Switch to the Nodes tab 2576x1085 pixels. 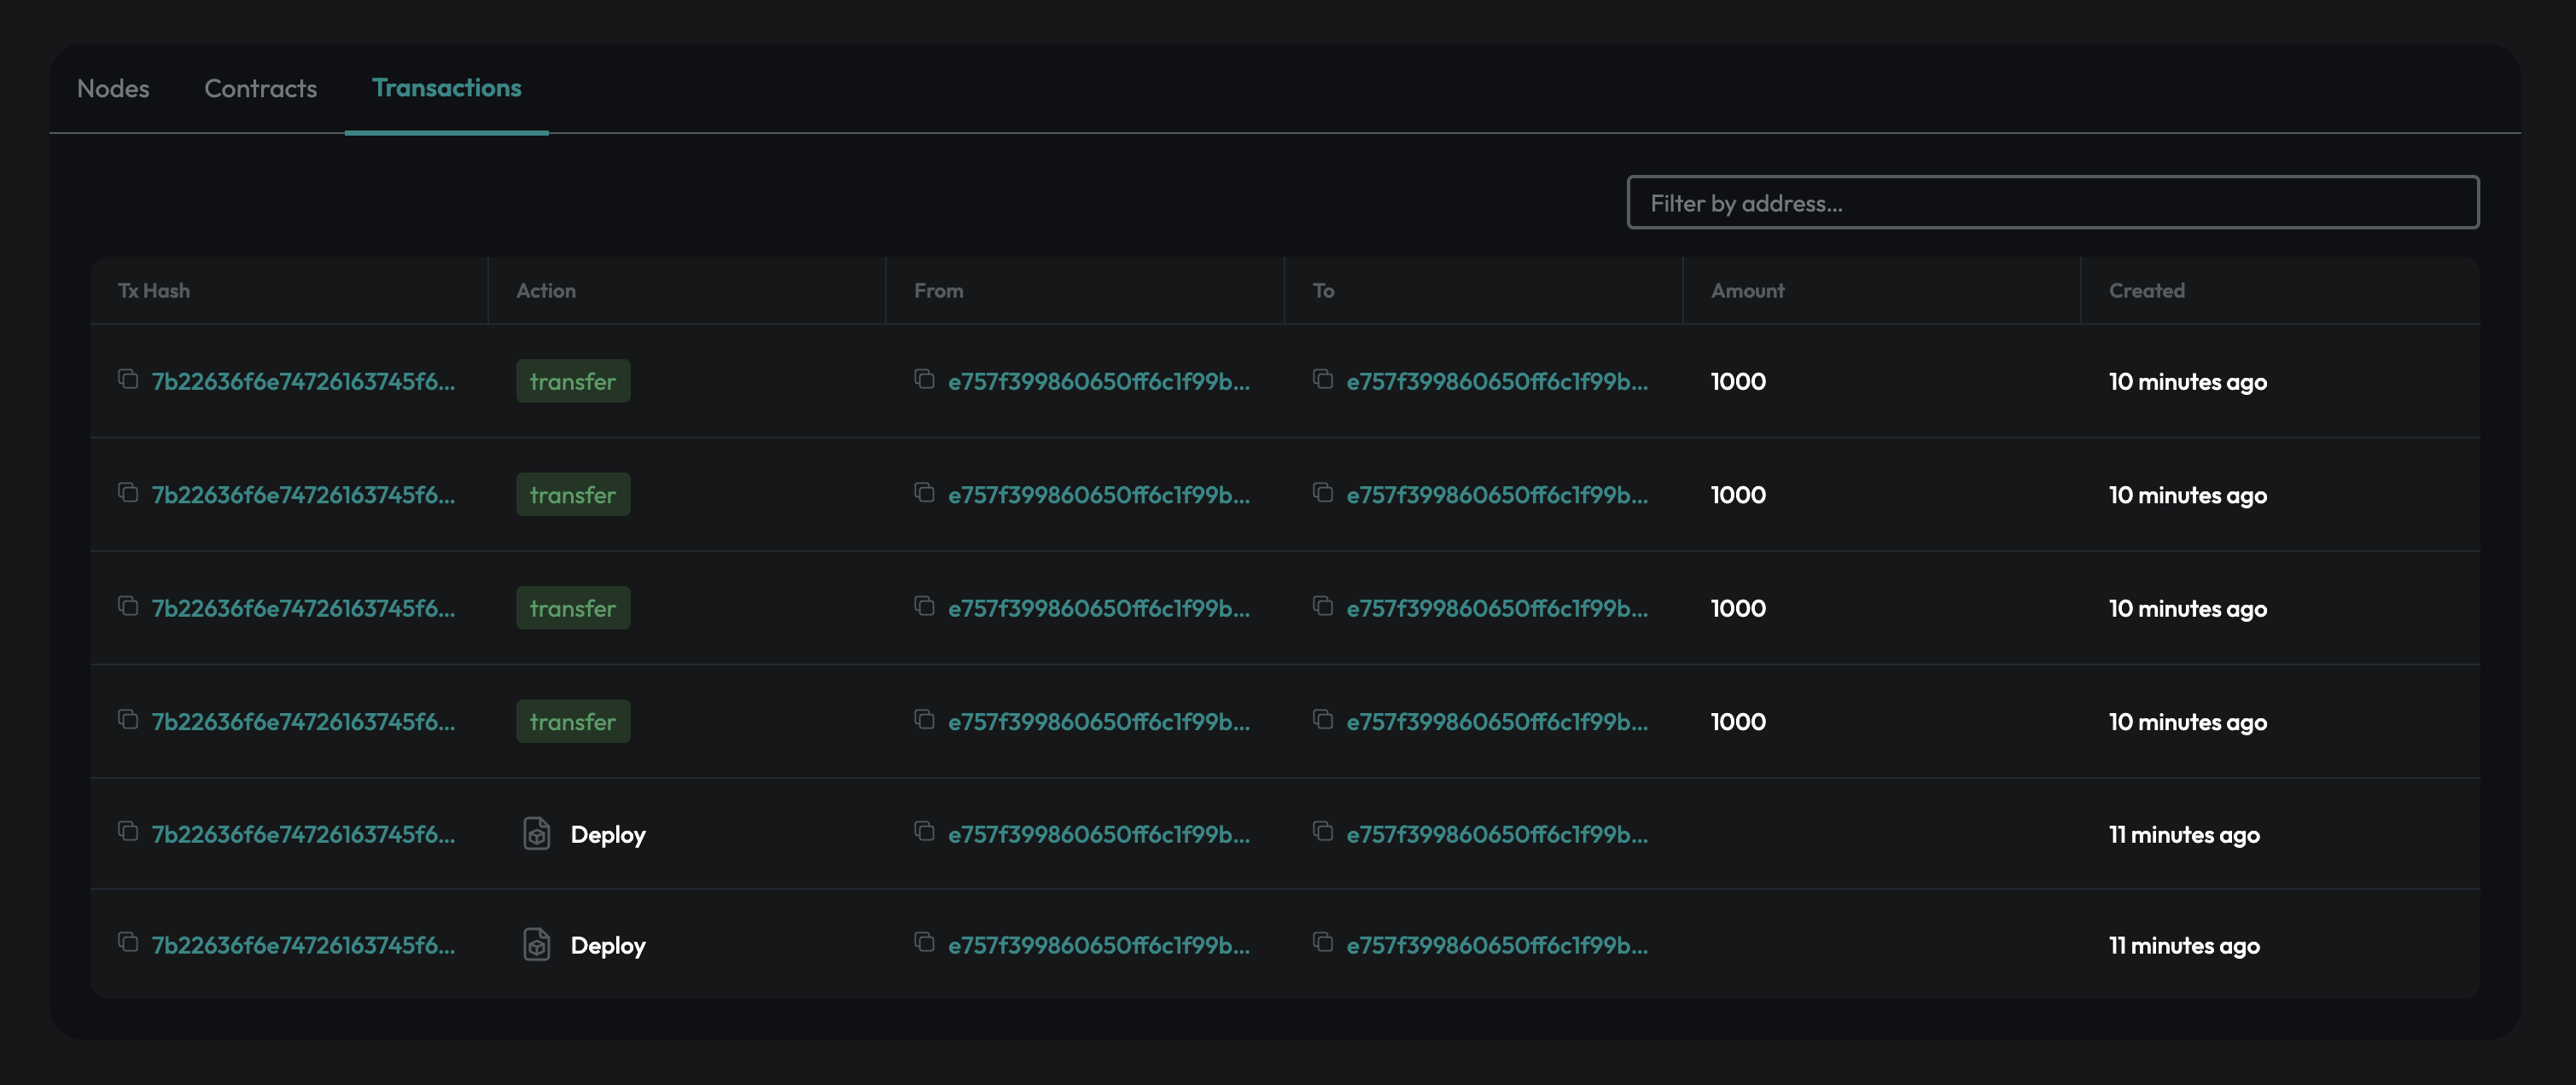pos(113,89)
